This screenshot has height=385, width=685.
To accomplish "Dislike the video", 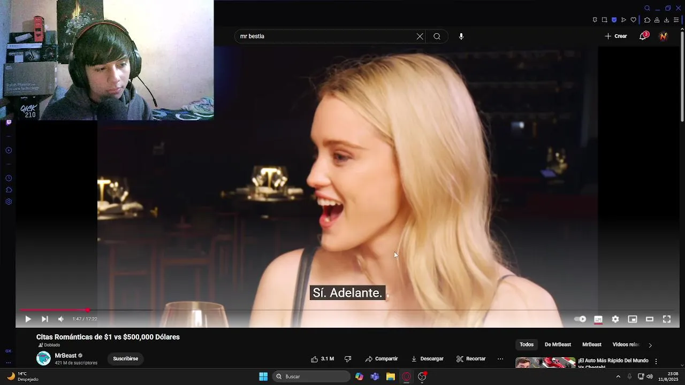I will coord(348,359).
